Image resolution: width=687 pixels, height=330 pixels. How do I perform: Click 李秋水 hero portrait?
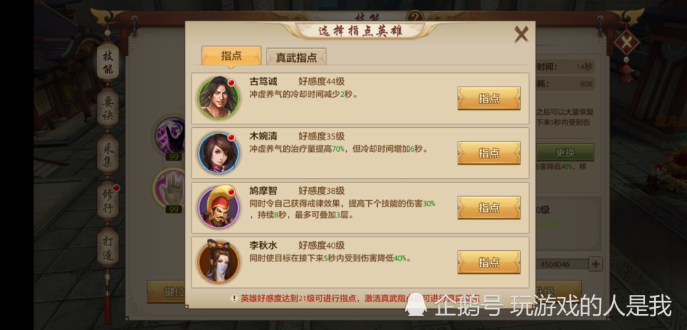tap(218, 262)
